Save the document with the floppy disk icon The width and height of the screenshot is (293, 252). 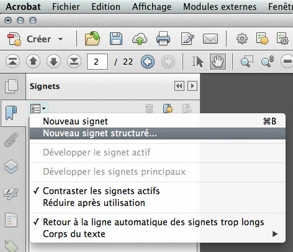tap(116, 39)
